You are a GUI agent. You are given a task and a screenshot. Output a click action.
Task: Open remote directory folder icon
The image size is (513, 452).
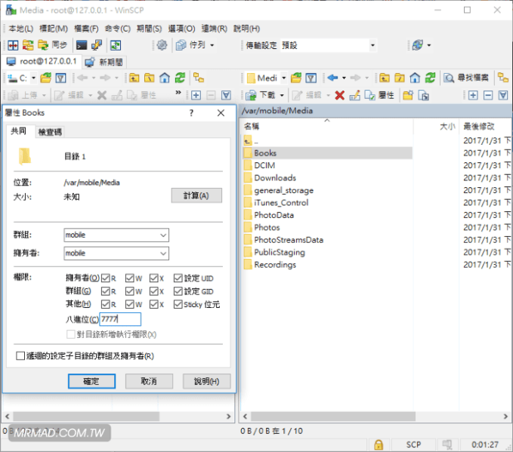click(x=296, y=78)
